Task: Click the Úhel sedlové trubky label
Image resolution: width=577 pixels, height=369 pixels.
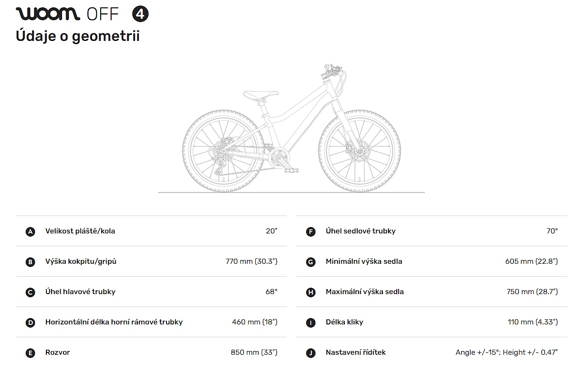Action: (x=360, y=231)
